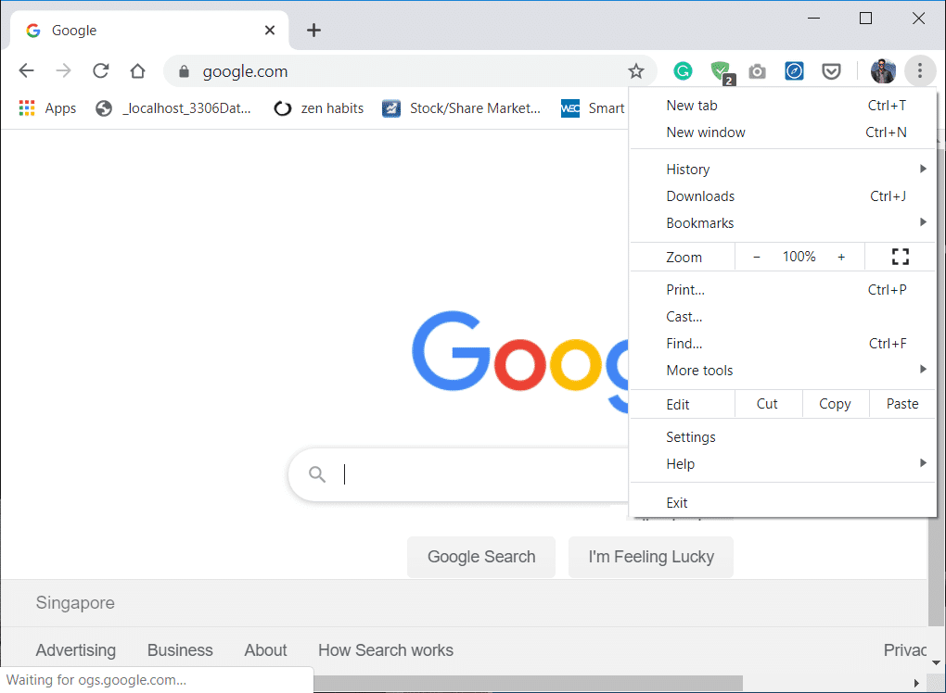
Task: Open the camera screenshot extension
Action: tap(757, 70)
